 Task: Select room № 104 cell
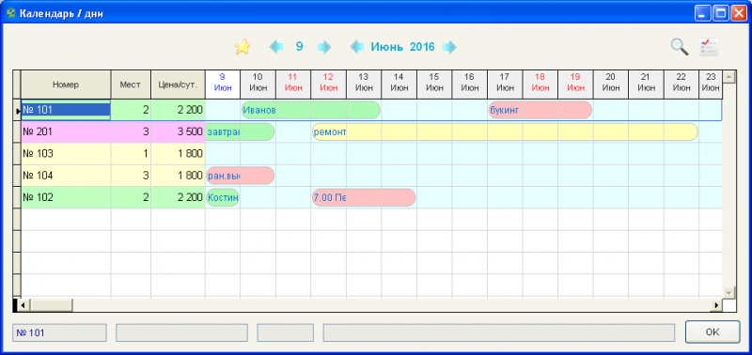(66, 176)
